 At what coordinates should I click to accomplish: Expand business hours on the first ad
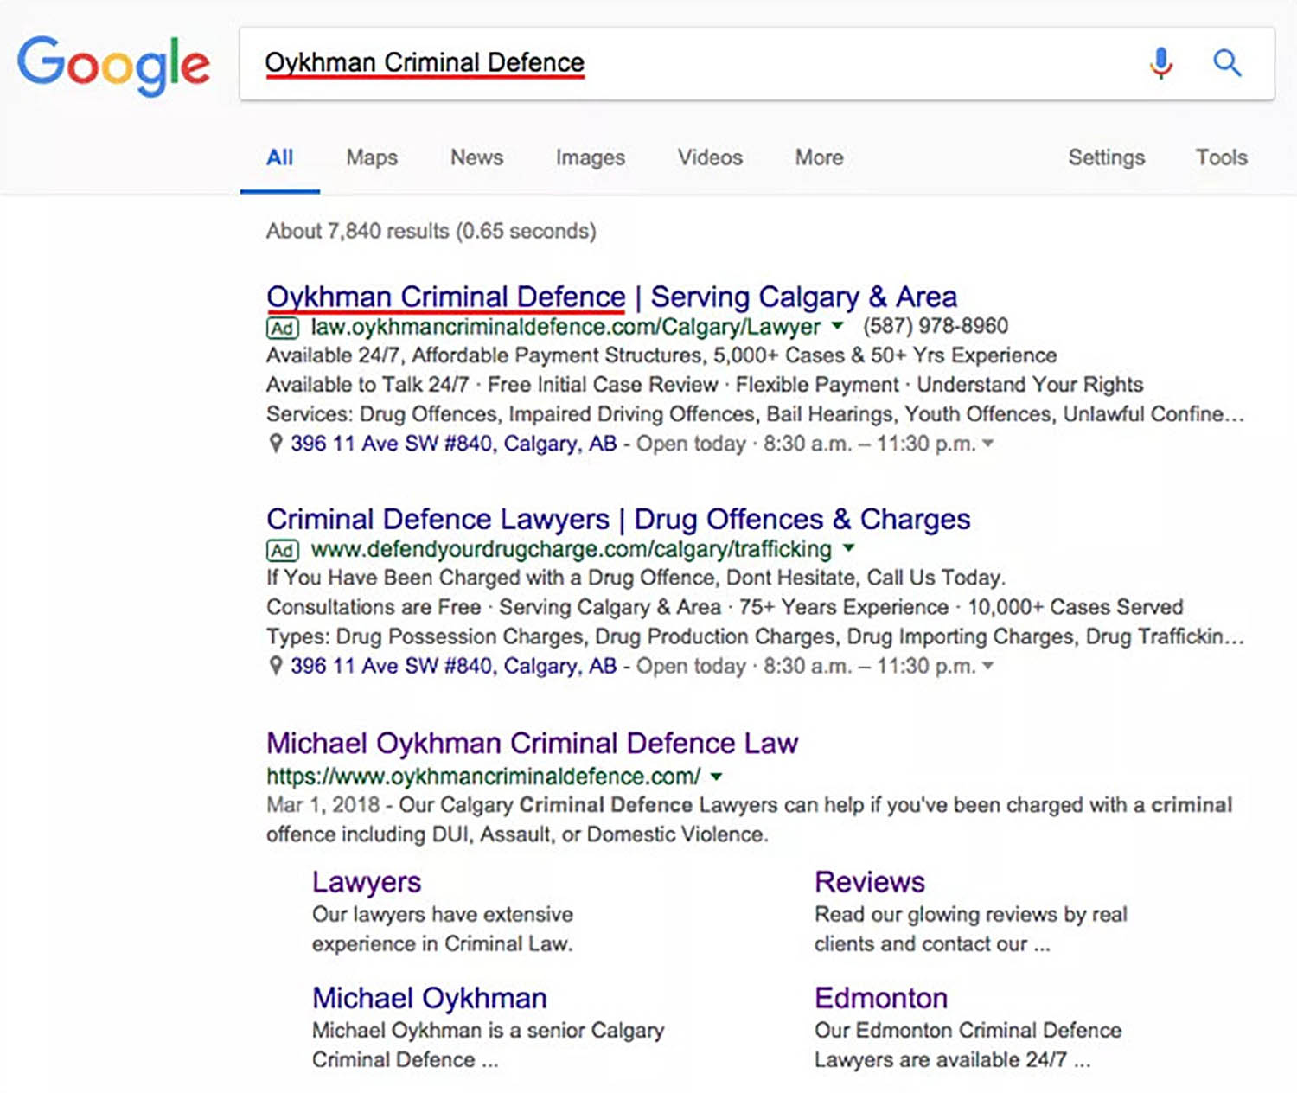pos(988,443)
